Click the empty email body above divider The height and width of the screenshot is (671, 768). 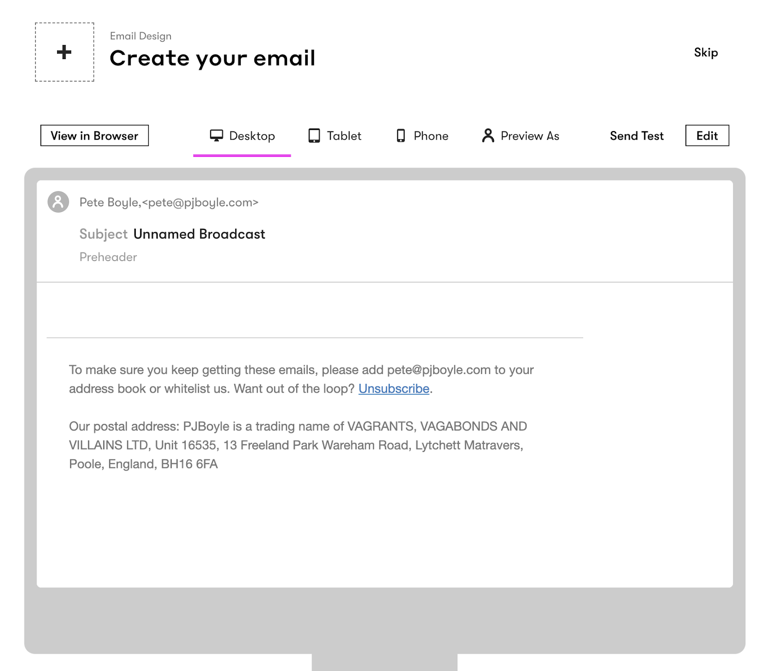[x=314, y=310]
